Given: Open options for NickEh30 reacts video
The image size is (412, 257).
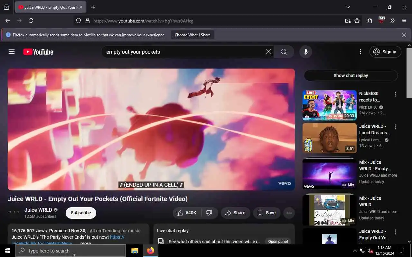Looking at the screenshot, I should [x=395, y=94].
